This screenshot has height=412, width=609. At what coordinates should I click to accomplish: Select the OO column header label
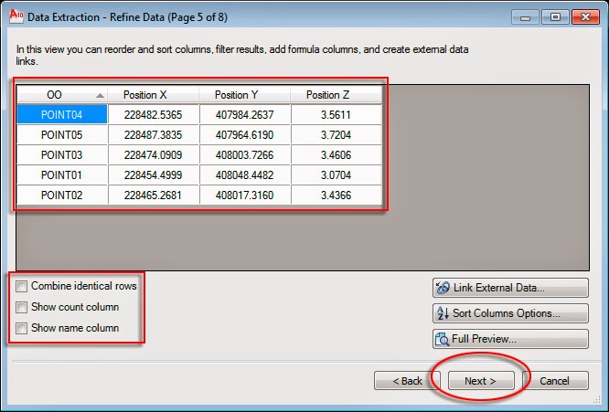[x=54, y=95]
